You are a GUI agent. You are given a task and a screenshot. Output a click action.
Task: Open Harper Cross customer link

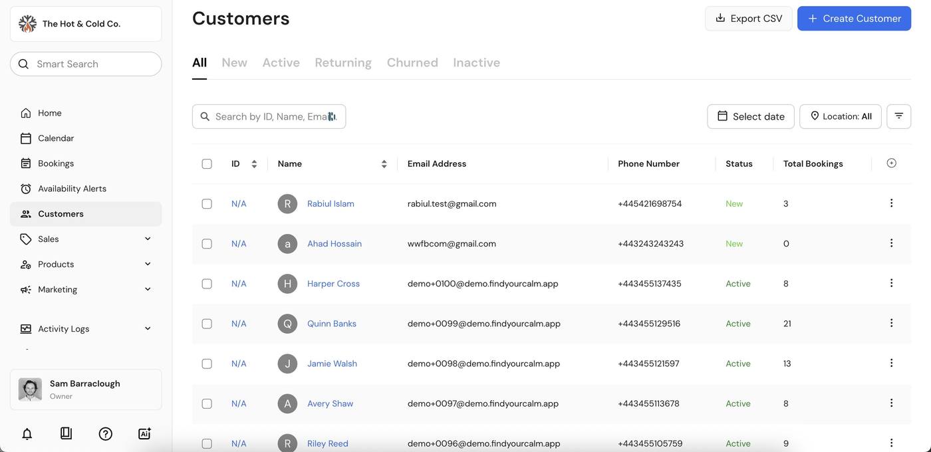[333, 284]
